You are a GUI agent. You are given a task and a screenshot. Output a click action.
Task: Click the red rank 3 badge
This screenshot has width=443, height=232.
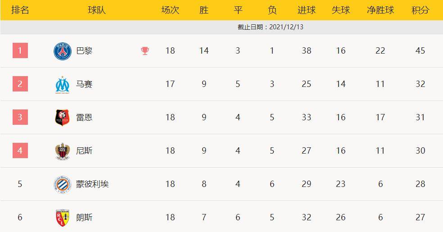coord(20,117)
